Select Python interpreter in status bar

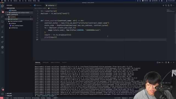[x=18, y=98]
